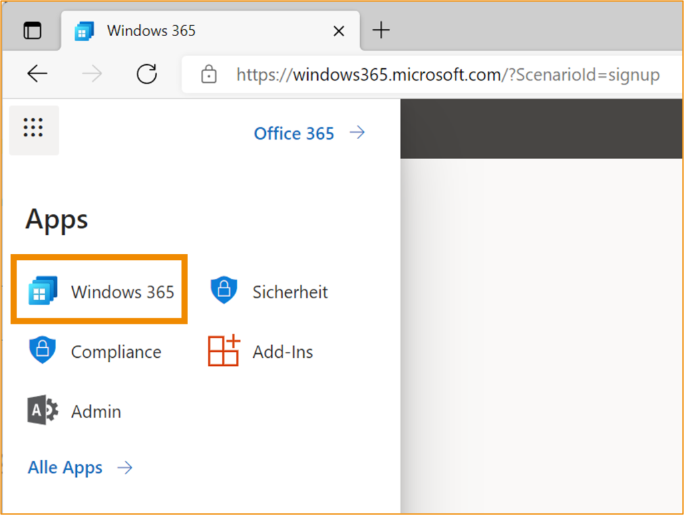Open the app launcher waffle icon
This screenshot has width=684, height=515.
[x=33, y=129]
